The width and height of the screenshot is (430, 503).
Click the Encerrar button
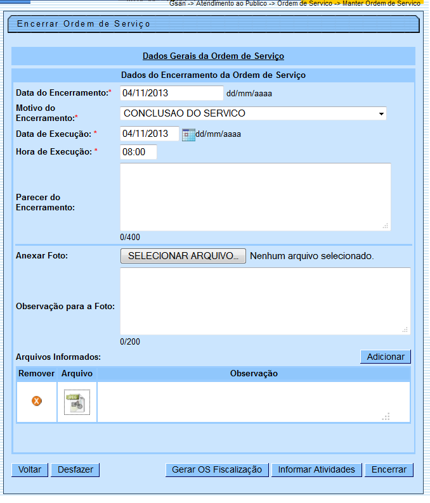point(389,469)
